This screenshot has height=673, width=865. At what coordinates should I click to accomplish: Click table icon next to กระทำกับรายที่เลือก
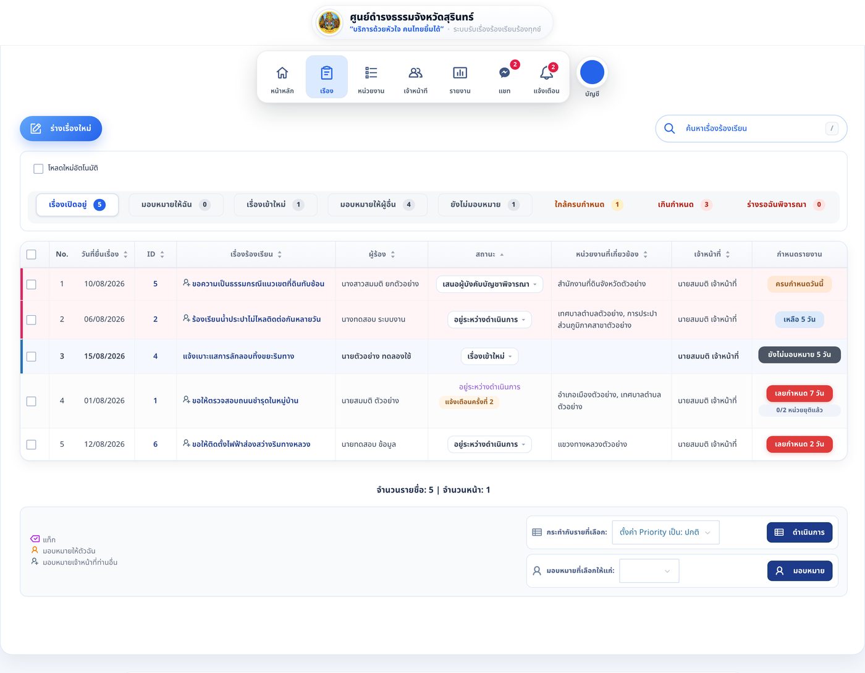(x=537, y=532)
